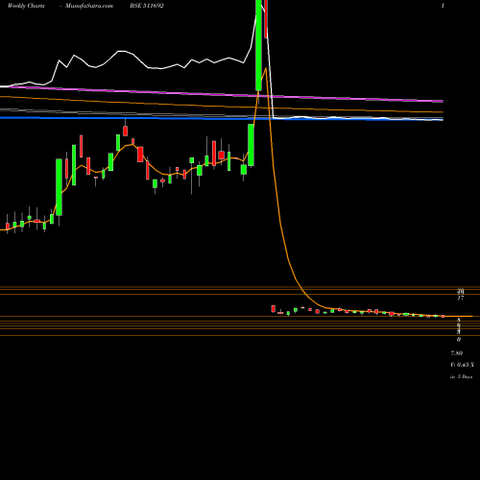480x480 pixels.
Task: Click the tall green candlestick at chart peak
Action: [258, 45]
